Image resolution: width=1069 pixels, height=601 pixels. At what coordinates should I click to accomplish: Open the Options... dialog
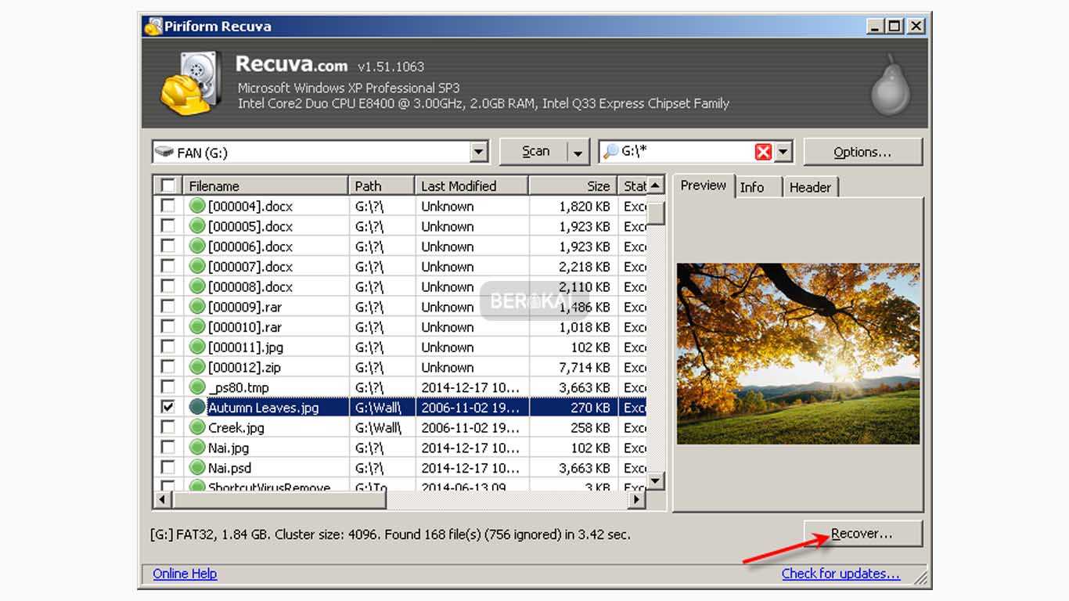pos(863,152)
